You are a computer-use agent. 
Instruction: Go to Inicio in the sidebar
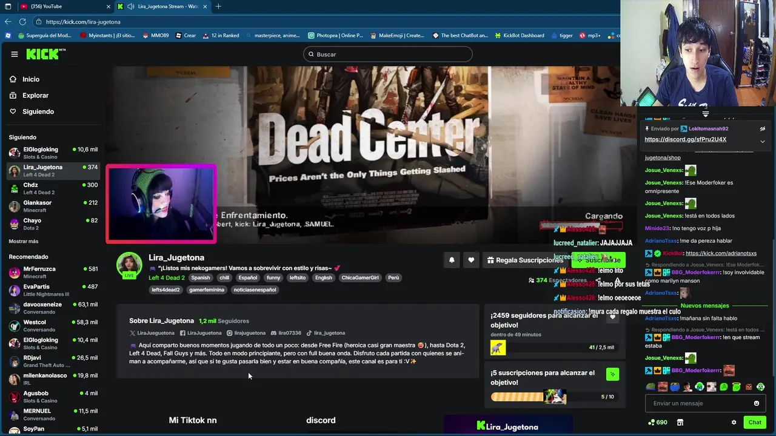[x=30, y=79]
